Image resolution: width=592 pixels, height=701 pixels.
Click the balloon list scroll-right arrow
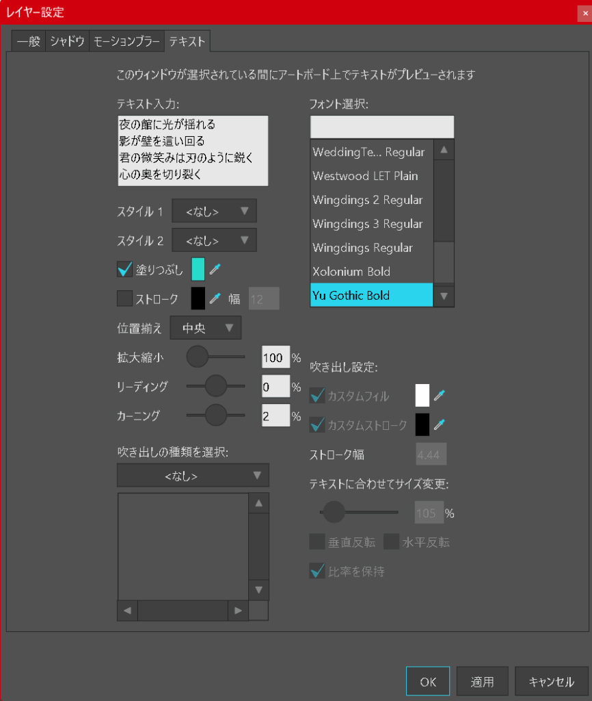pyautogui.click(x=237, y=610)
